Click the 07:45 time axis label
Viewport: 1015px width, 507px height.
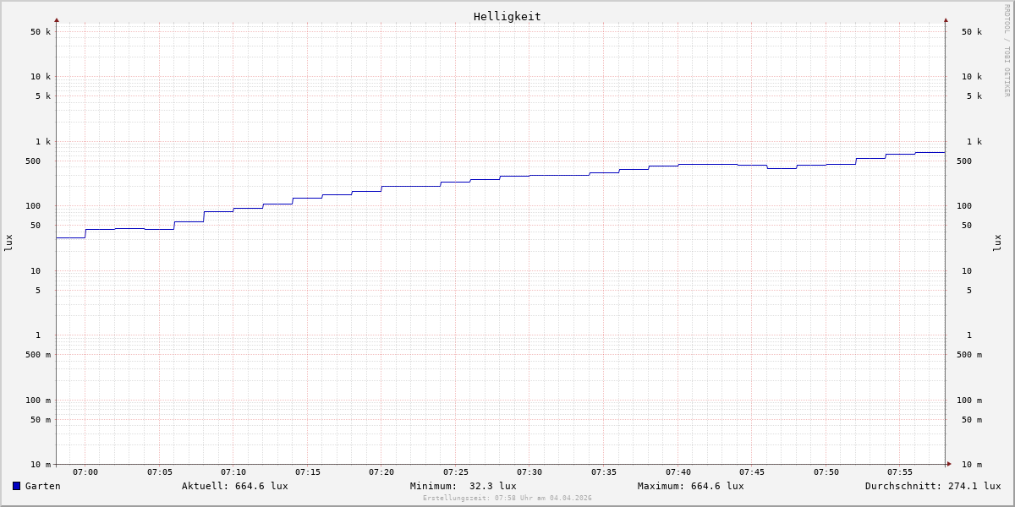click(x=752, y=472)
